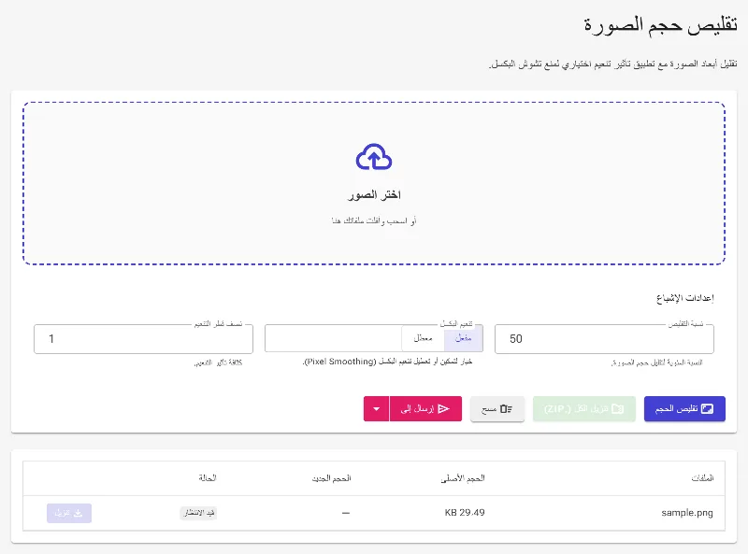Click the image icon on the resize button
Screen dimensions: 748x554
[x=707, y=408]
